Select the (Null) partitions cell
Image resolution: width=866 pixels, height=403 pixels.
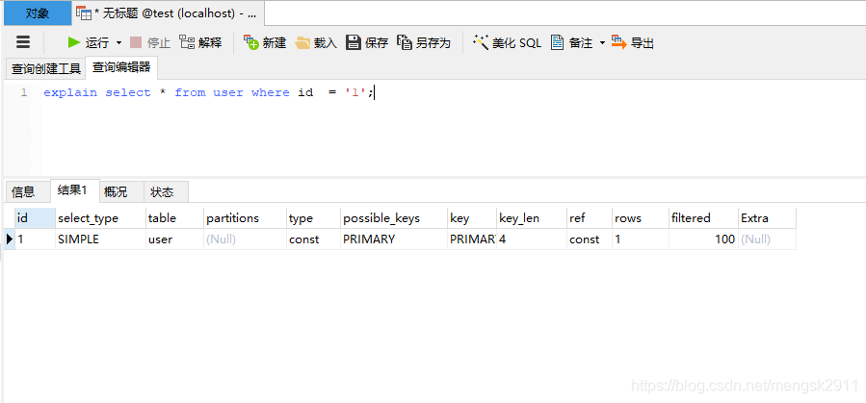246,239
